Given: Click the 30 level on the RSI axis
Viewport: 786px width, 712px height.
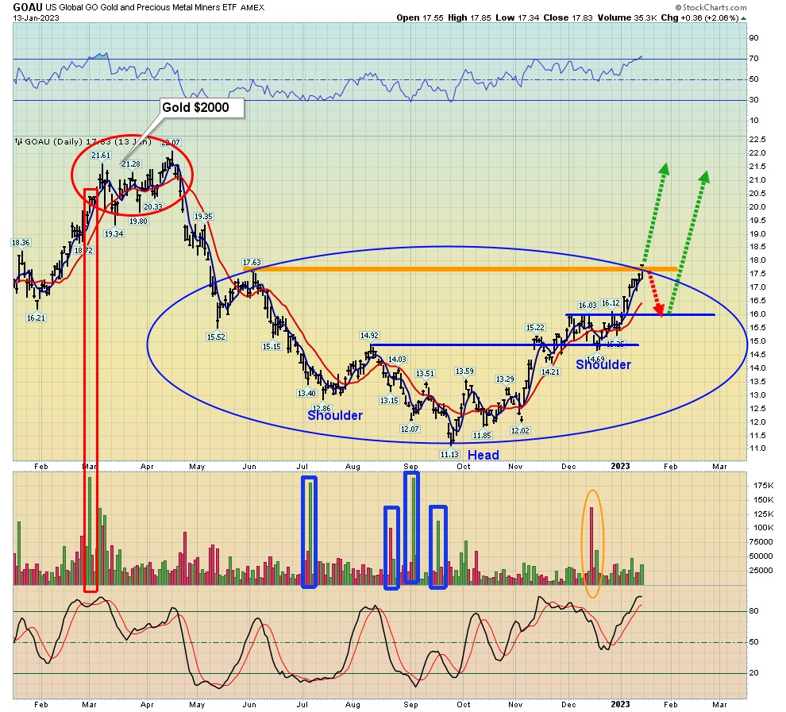Looking at the screenshot, I should (x=754, y=100).
